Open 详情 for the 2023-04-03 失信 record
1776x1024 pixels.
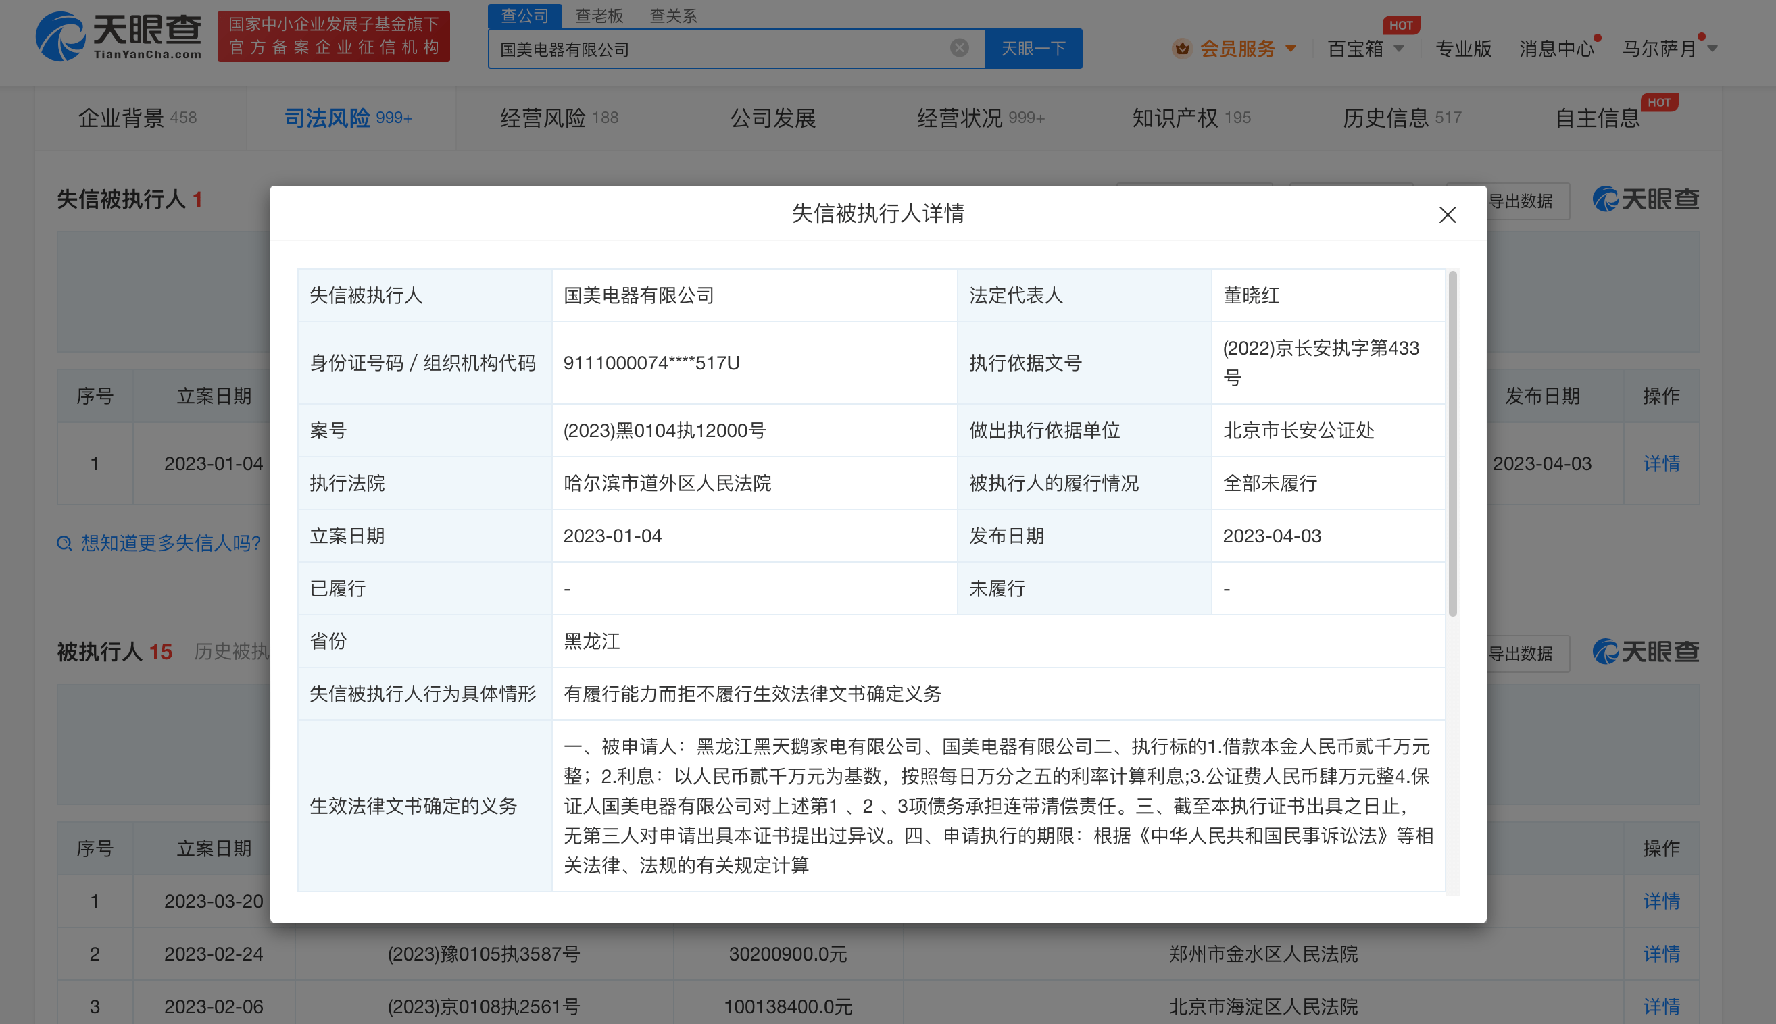pyautogui.click(x=1661, y=463)
